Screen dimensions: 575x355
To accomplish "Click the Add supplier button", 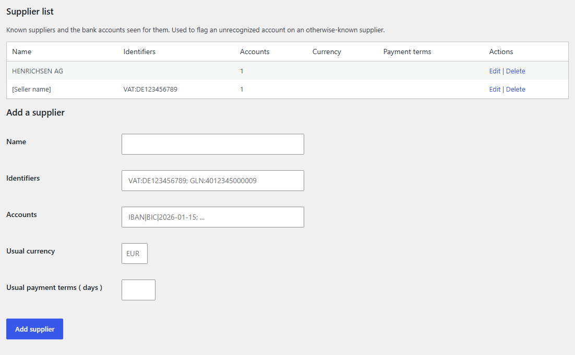I will point(34,329).
